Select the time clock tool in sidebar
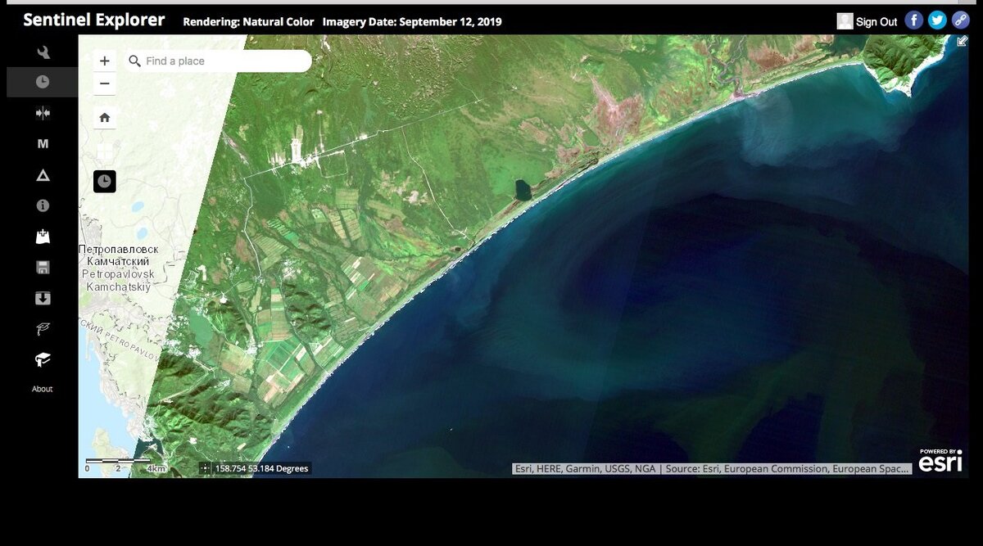 click(43, 82)
